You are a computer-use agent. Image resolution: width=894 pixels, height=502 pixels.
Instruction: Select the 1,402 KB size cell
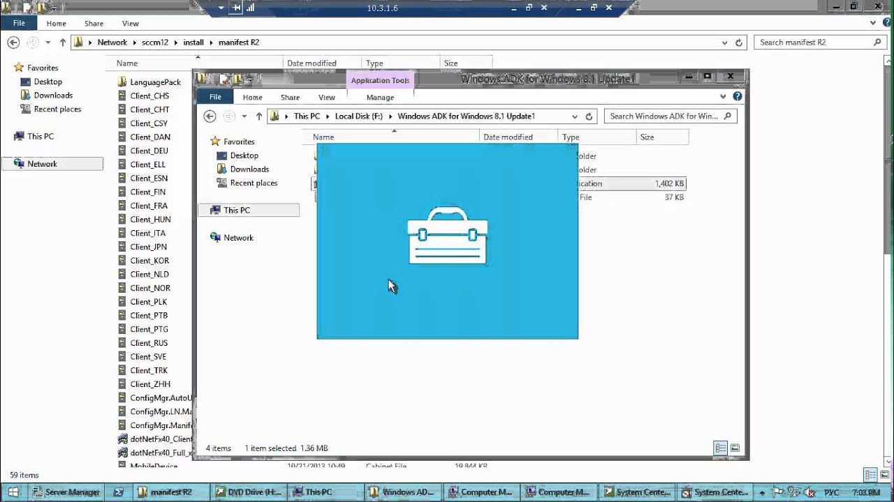tap(669, 183)
